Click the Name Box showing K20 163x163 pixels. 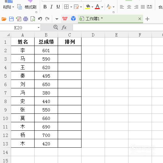[18, 28]
